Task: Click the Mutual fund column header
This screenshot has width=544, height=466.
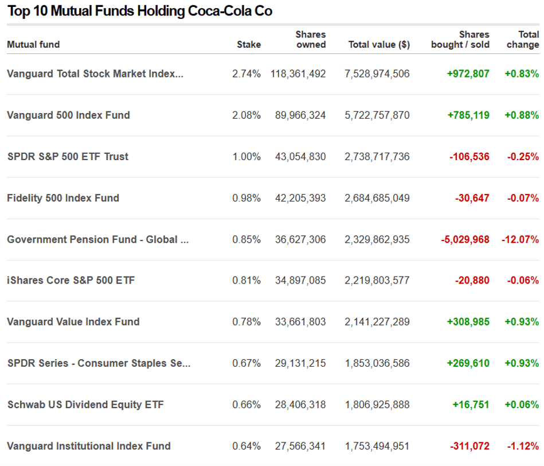Action: 33,45
